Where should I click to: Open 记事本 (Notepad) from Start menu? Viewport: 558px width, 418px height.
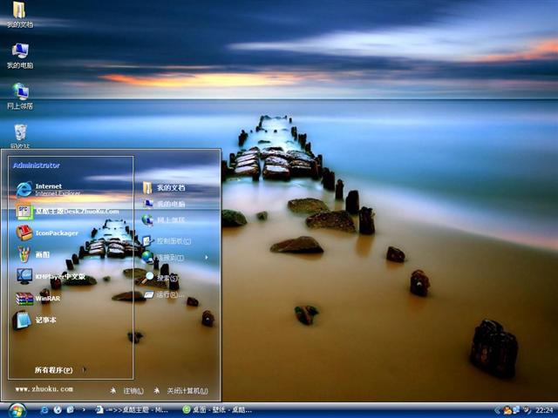coord(44,320)
